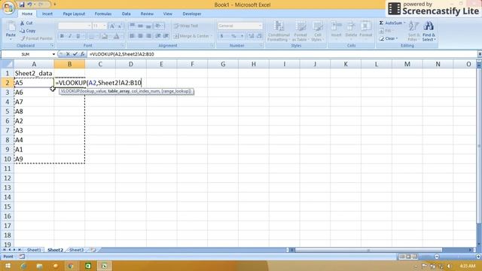Open Insert Function (fx) dialog

(x=82, y=54)
